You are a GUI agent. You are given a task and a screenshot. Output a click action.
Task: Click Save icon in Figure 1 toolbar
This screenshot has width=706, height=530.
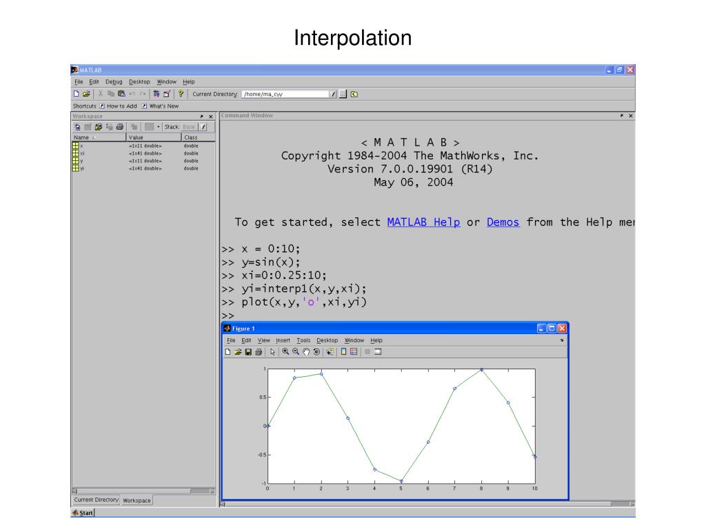[248, 352]
